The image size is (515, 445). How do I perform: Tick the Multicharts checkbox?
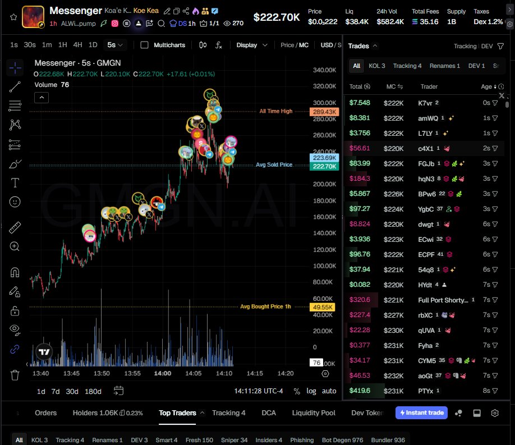(x=144, y=45)
